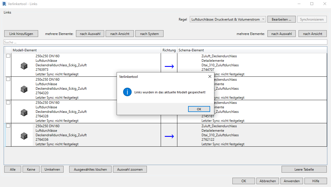Confirm the saved links message with OK
The height and width of the screenshot is (187, 331).
(199, 109)
